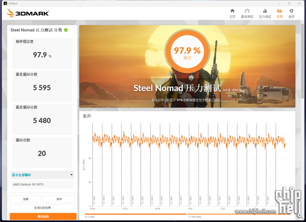The width and height of the screenshot is (306, 222).
Task: Click the loop count value 20
Action: (42, 153)
